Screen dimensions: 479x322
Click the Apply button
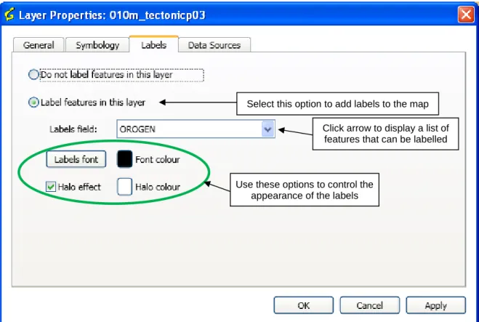point(436,305)
